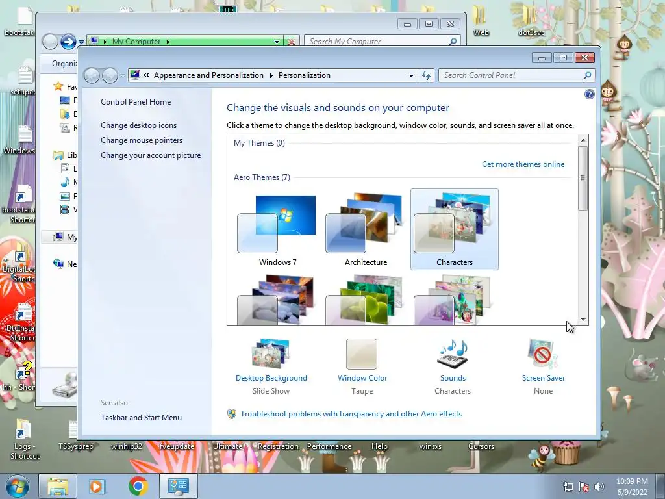This screenshot has height=499, width=665.
Task: Click Desktop Background text link
Action: (271, 378)
